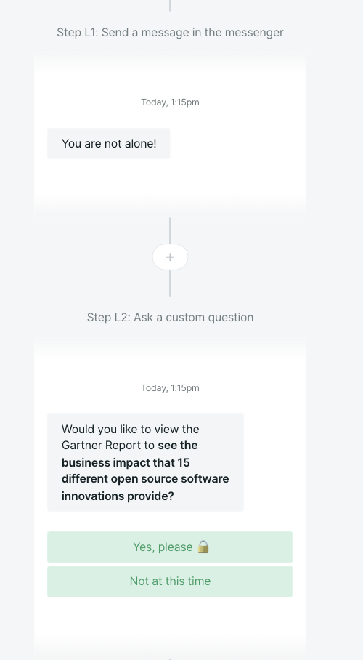Click the connector line below the plus button

click(170, 283)
